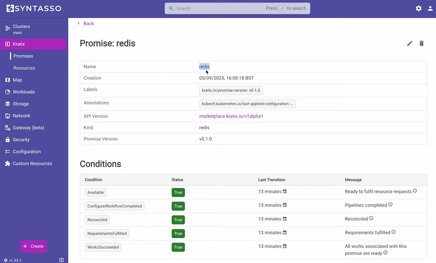Click the Last Transition column header

coord(272,180)
